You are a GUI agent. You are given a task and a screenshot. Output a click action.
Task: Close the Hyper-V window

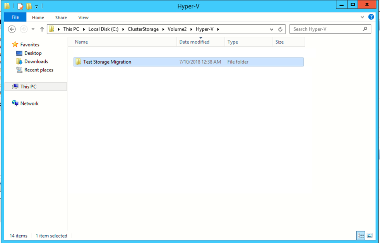click(x=367, y=5)
